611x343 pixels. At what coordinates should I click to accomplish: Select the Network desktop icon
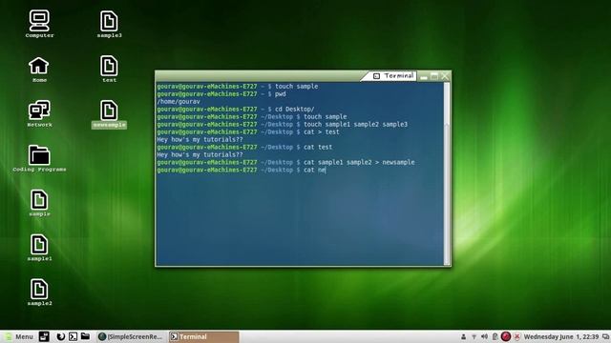tap(39, 113)
